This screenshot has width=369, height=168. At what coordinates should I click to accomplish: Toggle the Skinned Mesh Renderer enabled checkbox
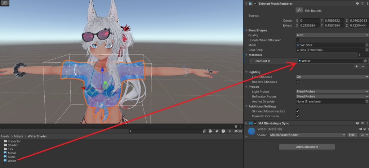point(255,4)
